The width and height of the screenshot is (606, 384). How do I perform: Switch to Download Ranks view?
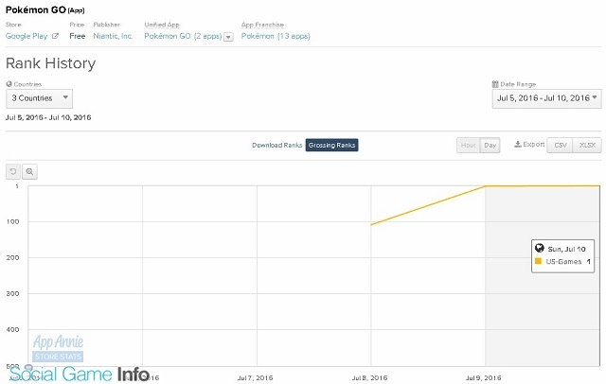tap(276, 145)
